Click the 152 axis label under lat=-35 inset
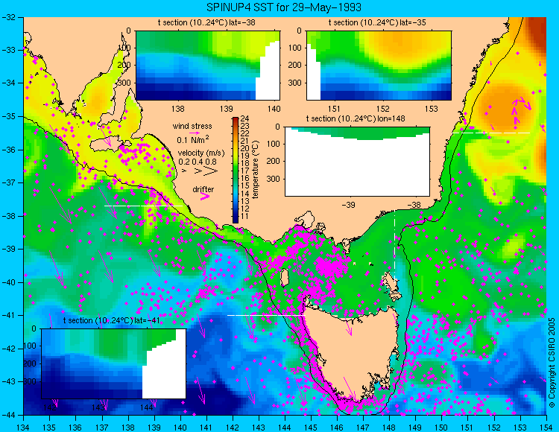The image size is (559, 432). coord(383,109)
